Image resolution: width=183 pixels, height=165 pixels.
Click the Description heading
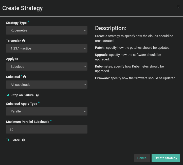pos(111,28)
